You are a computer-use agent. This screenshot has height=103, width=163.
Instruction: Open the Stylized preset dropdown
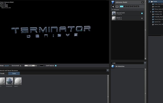pyautogui.click(x=30, y=66)
